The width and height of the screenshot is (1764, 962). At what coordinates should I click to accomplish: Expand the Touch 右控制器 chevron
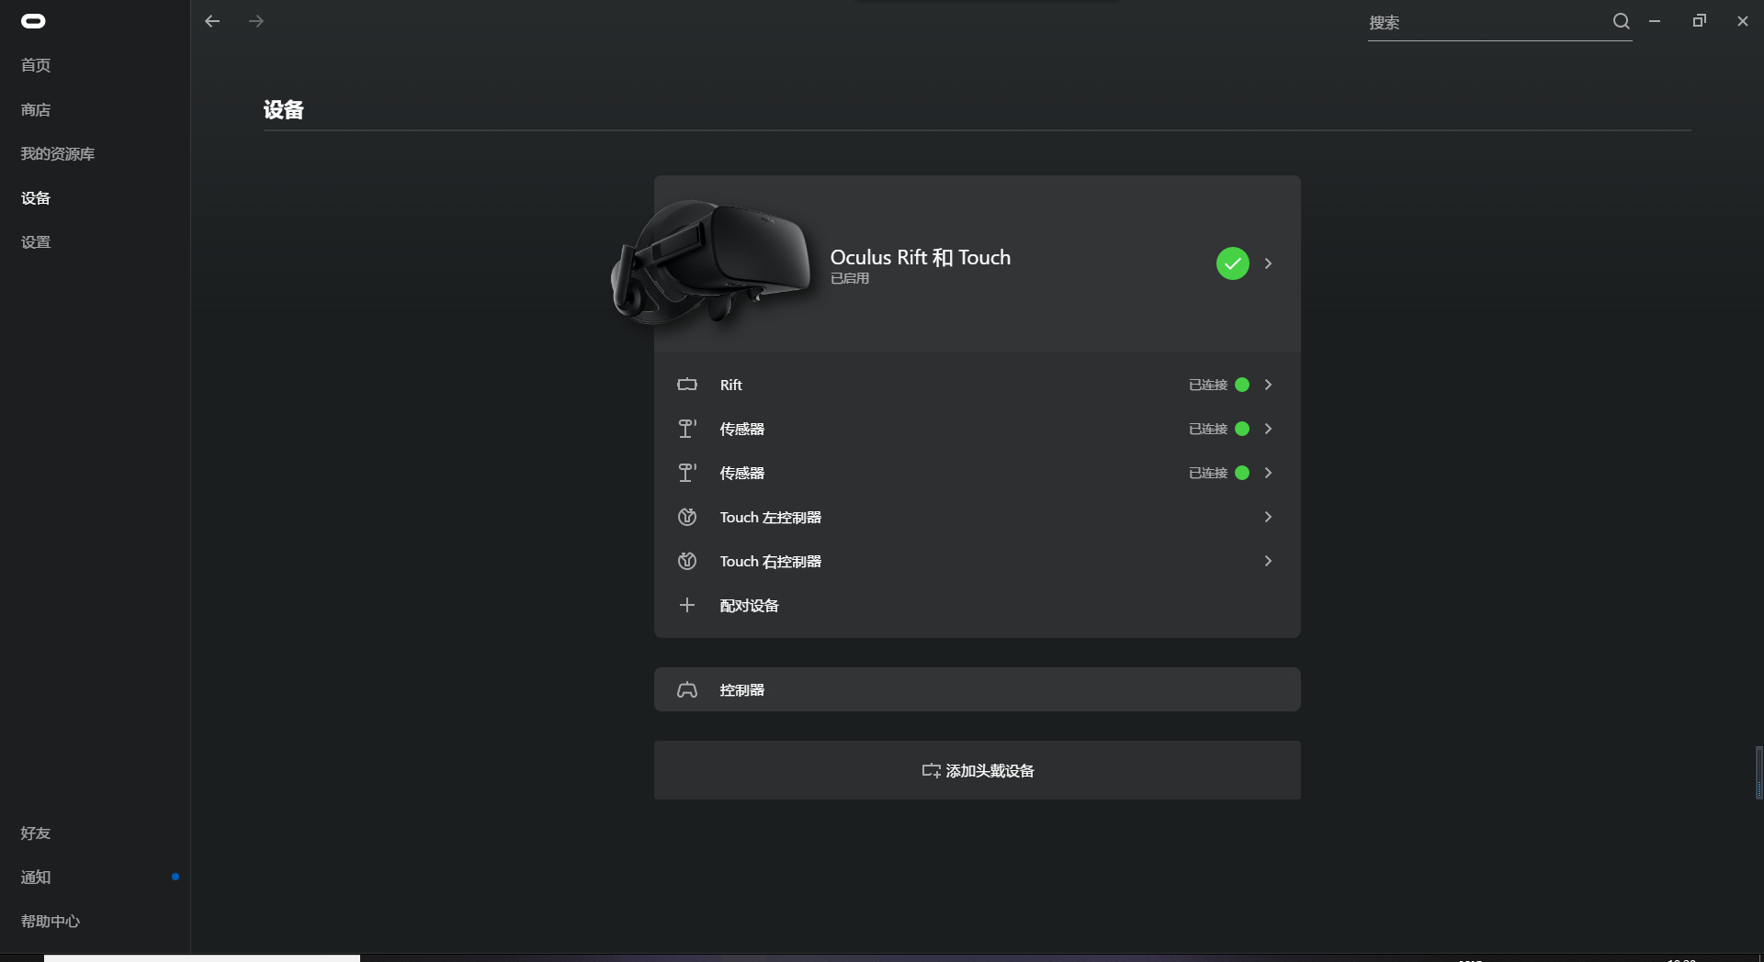[x=1269, y=561]
